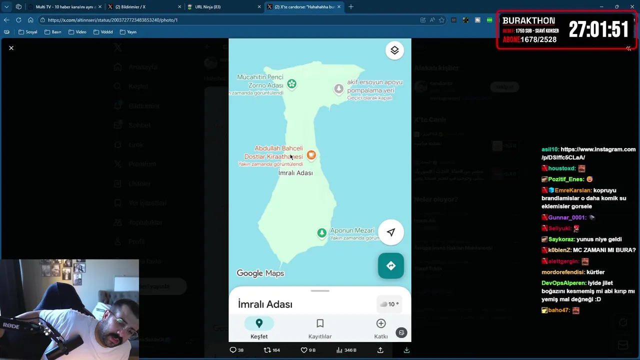The height and width of the screenshot is (360, 640).
Task: Open the Keşfet tab in the map
Action: click(259, 328)
